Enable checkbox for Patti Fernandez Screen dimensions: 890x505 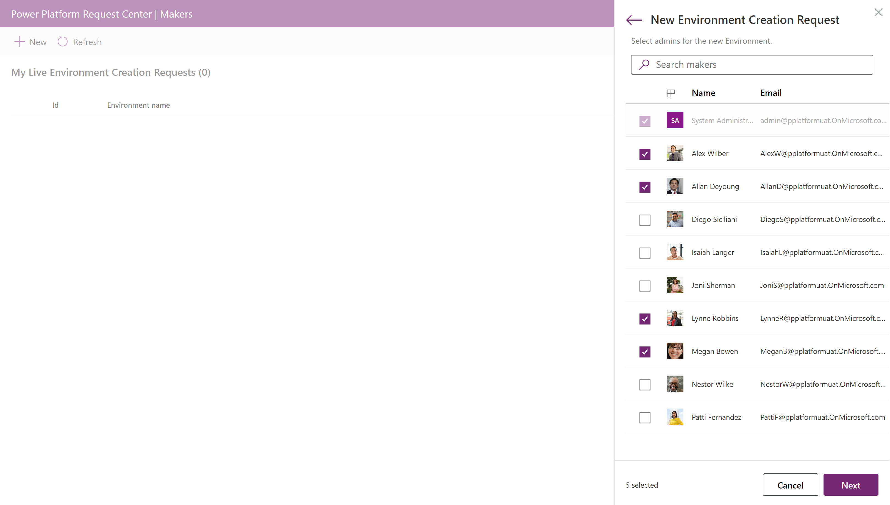click(645, 417)
